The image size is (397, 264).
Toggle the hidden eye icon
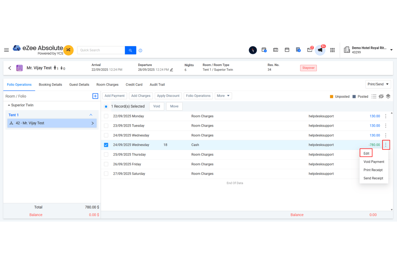pyautogui.click(x=381, y=96)
